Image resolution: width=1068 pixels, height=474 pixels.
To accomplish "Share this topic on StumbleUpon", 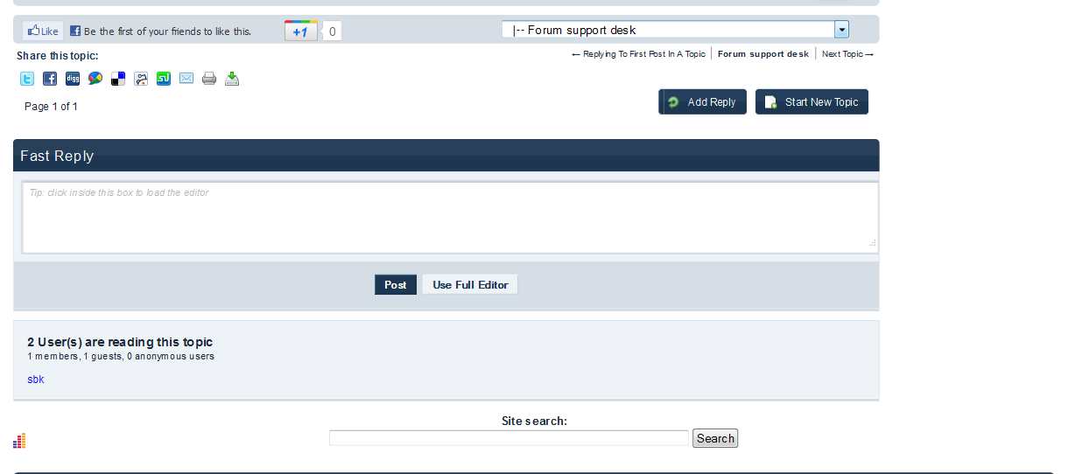I will 164,79.
